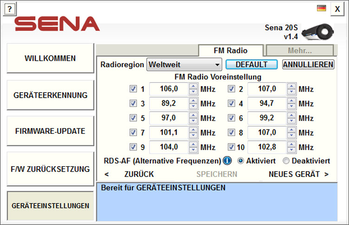Toggle preset 7 checkbox
The width and height of the screenshot is (349, 225).
point(133,132)
